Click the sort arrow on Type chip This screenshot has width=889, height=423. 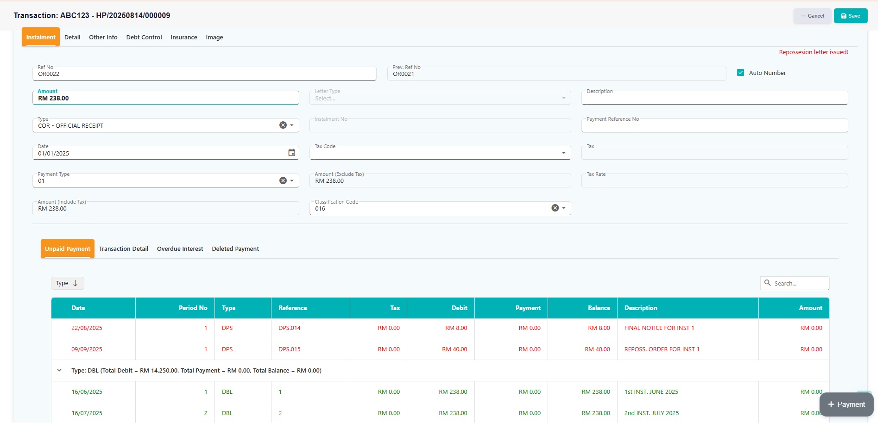pos(76,283)
